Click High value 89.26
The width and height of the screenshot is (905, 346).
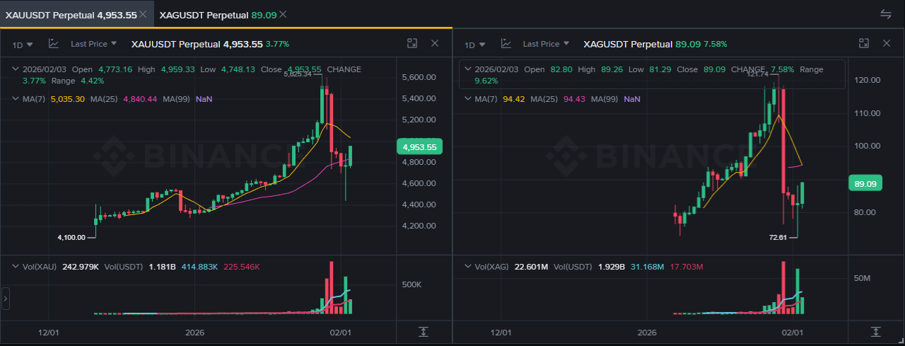[611, 70]
